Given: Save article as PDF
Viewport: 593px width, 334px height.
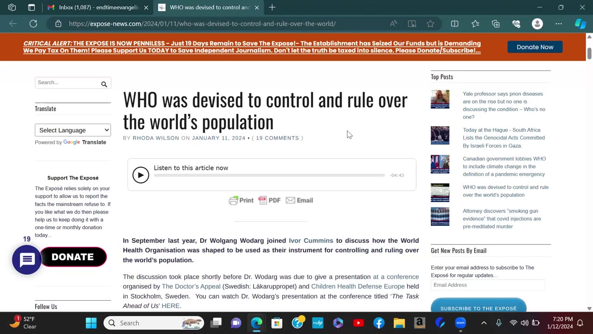Looking at the screenshot, I should [270, 200].
